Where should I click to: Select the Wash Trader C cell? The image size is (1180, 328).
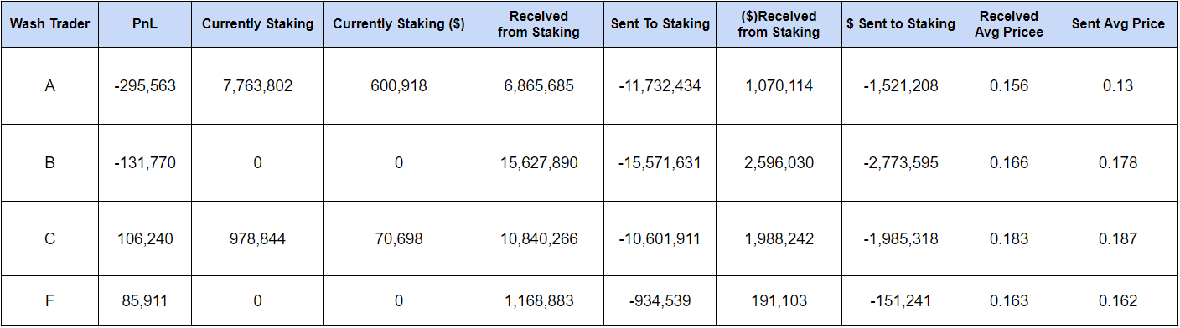click(x=49, y=239)
